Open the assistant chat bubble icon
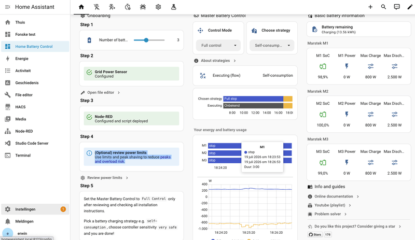415x240 pixels. (x=396, y=7)
